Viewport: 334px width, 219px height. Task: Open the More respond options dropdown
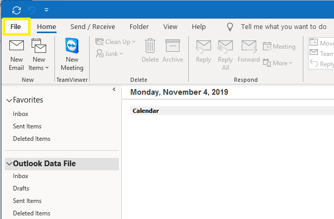coord(278,63)
